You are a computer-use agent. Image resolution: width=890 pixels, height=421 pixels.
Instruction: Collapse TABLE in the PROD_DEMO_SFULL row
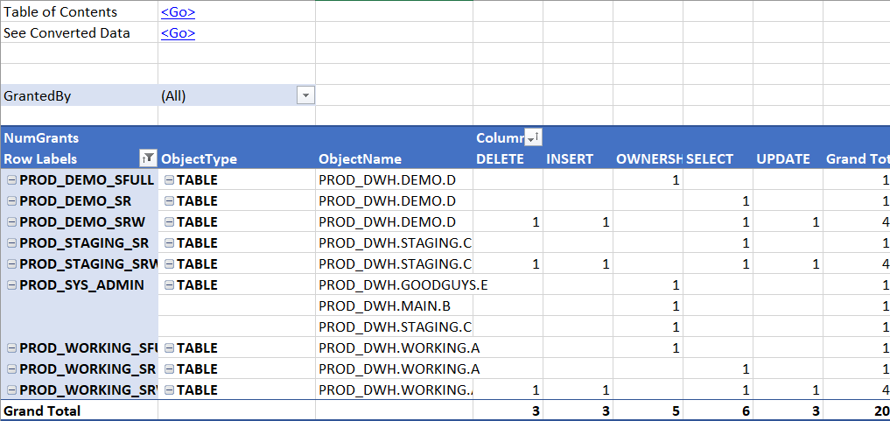point(169,180)
